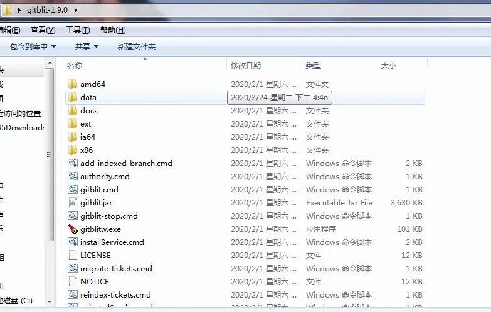This screenshot has width=491, height=312.
Task: Click the gitblit-stop.cmd script icon
Action: click(73, 216)
